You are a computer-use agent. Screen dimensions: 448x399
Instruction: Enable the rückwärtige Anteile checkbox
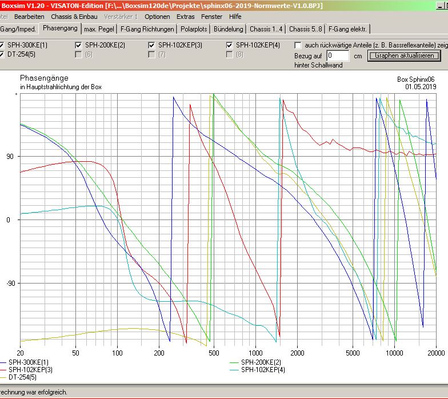click(x=298, y=45)
